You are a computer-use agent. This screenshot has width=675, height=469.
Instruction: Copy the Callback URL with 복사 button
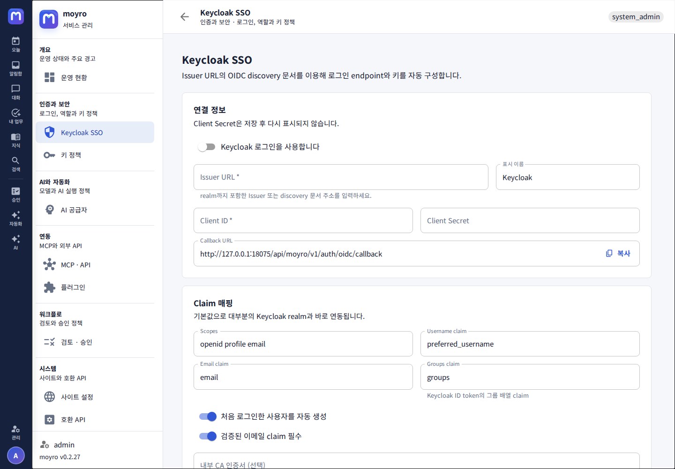coord(618,253)
